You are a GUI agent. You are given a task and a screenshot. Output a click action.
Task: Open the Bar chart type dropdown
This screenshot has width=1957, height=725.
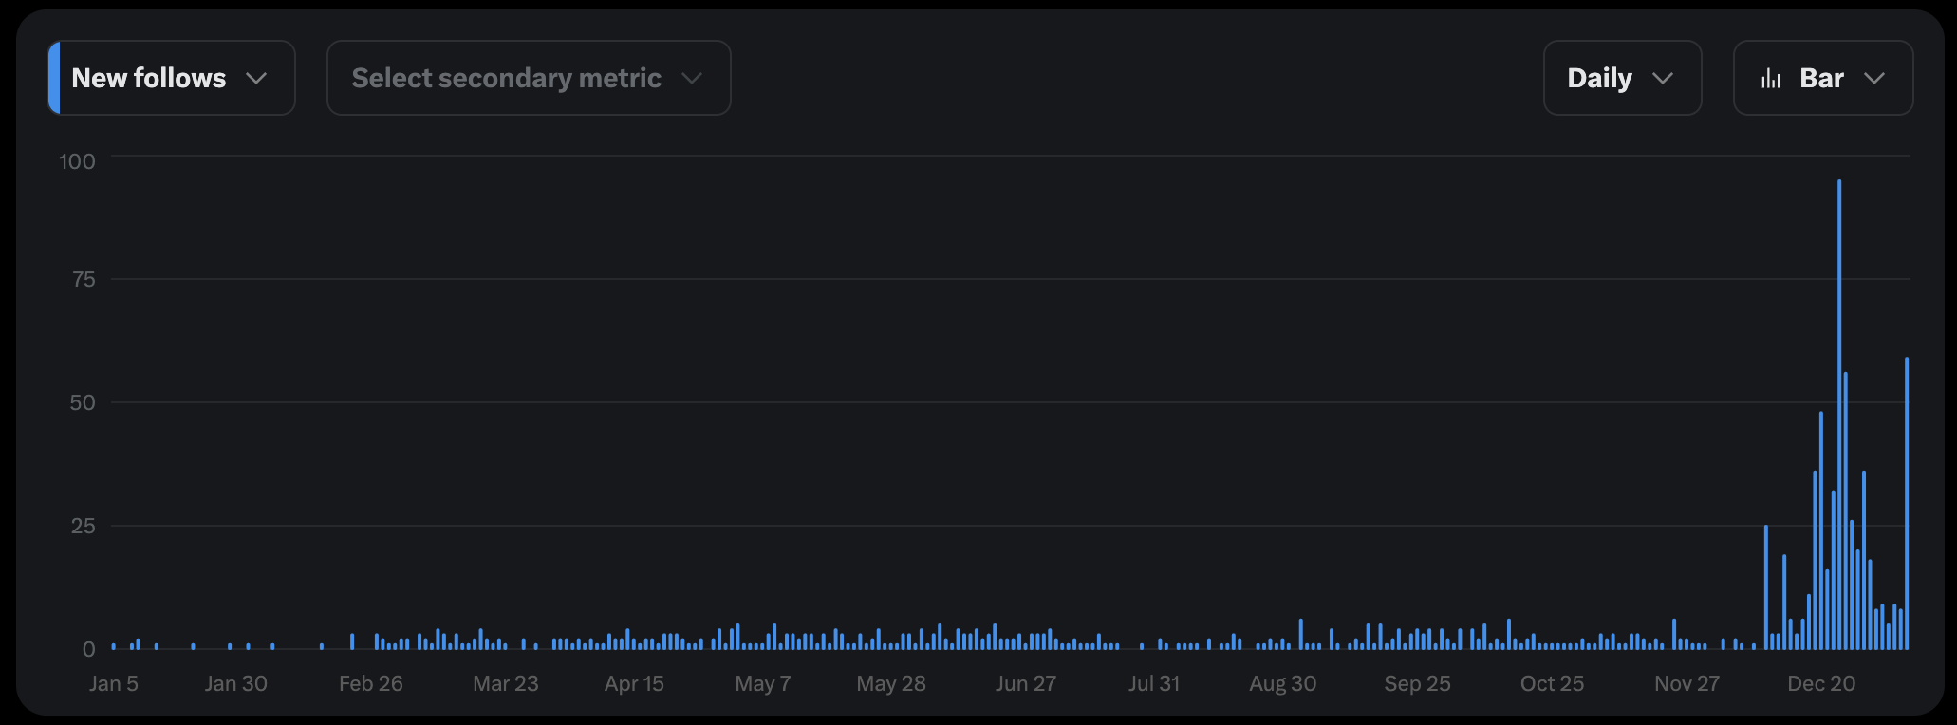(1823, 78)
